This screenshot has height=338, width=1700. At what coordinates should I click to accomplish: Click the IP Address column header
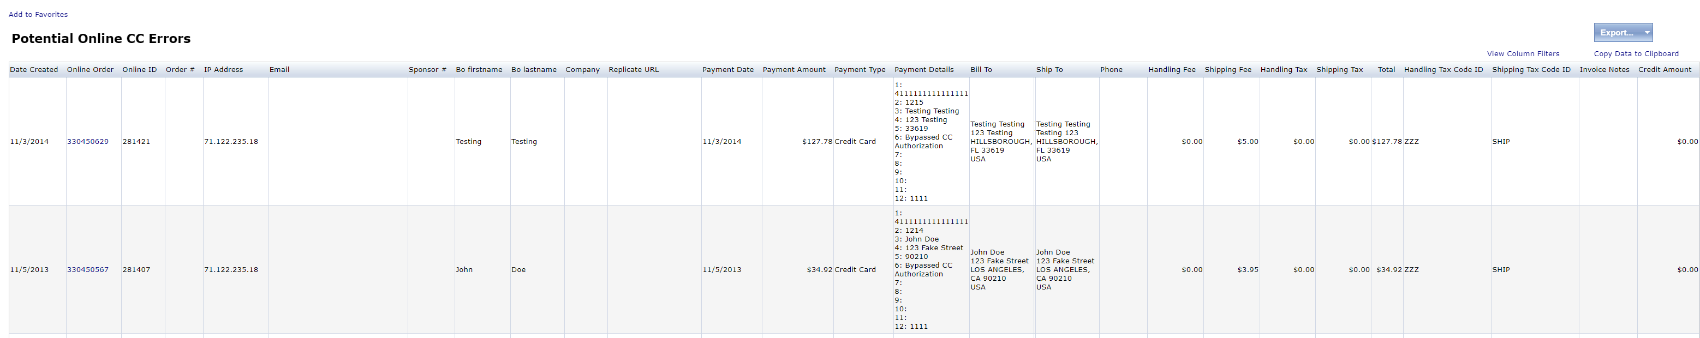click(x=223, y=70)
